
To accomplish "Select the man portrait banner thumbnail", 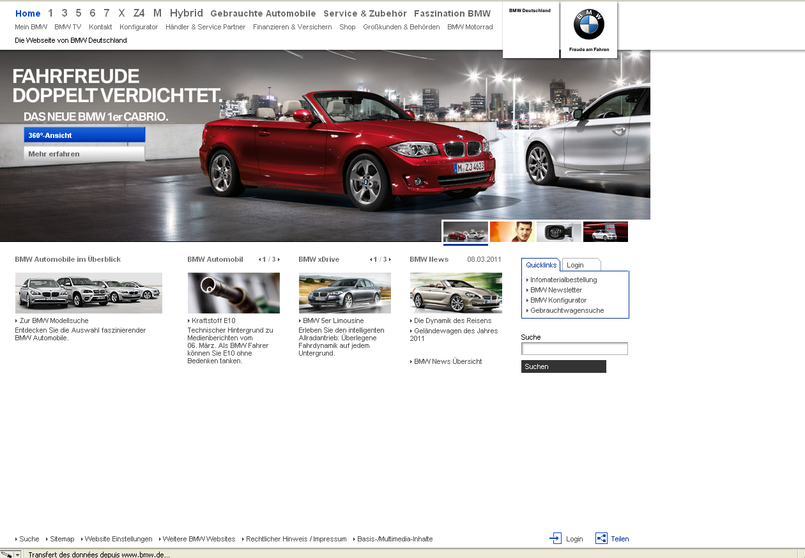I will pos(512,232).
